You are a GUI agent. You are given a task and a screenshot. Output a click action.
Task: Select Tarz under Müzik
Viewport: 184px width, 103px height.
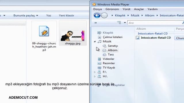pyautogui.click(x=111, y=55)
